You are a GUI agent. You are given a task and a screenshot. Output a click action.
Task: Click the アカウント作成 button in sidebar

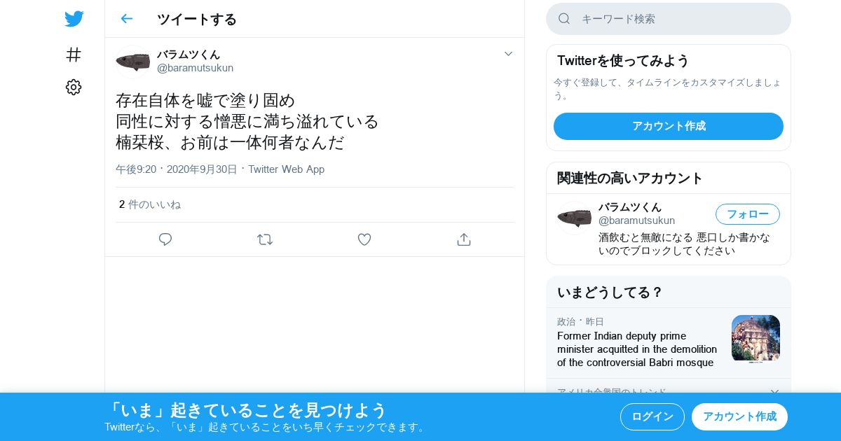669,126
